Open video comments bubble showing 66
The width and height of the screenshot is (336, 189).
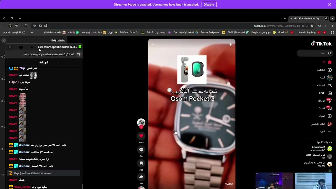[x=141, y=149]
